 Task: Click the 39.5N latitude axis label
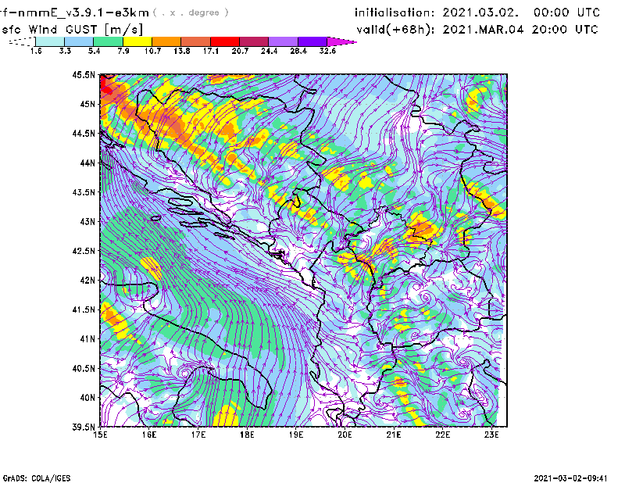tap(84, 427)
